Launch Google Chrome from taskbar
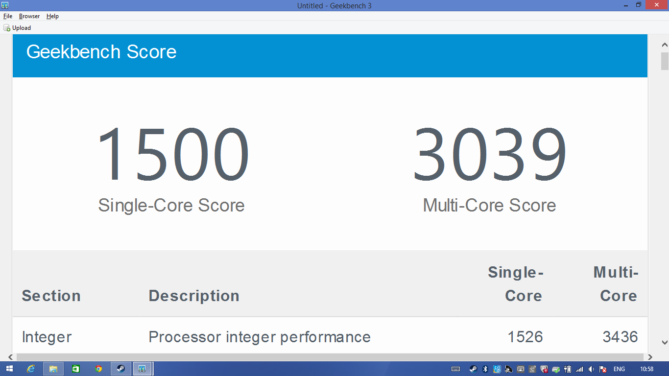The image size is (669, 376). [98, 369]
